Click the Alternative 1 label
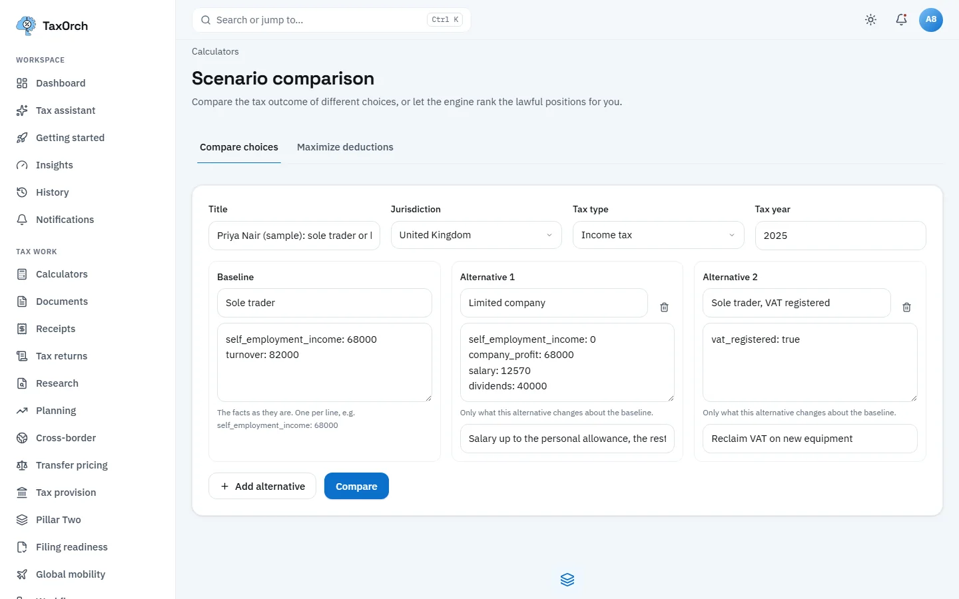The image size is (959, 599). click(487, 277)
